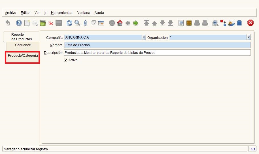
Task: Click the blue Product Info icon
Action: pyautogui.click(x=239, y=23)
